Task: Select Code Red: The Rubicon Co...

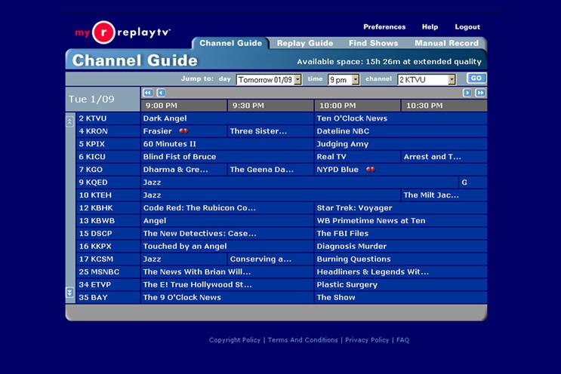Action: click(x=227, y=208)
